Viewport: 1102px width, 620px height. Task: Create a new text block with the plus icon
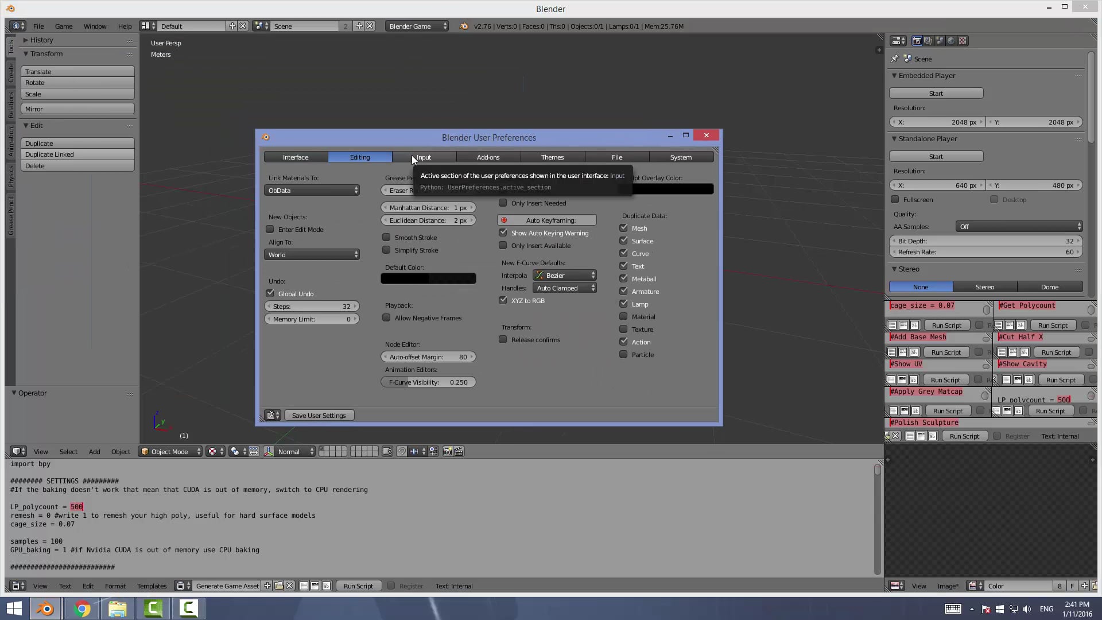click(x=267, y=586)
